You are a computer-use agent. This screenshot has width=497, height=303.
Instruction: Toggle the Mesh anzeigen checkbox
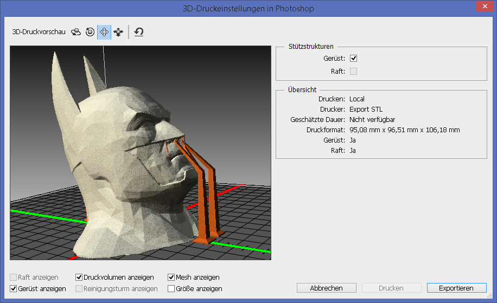[171, 278]
